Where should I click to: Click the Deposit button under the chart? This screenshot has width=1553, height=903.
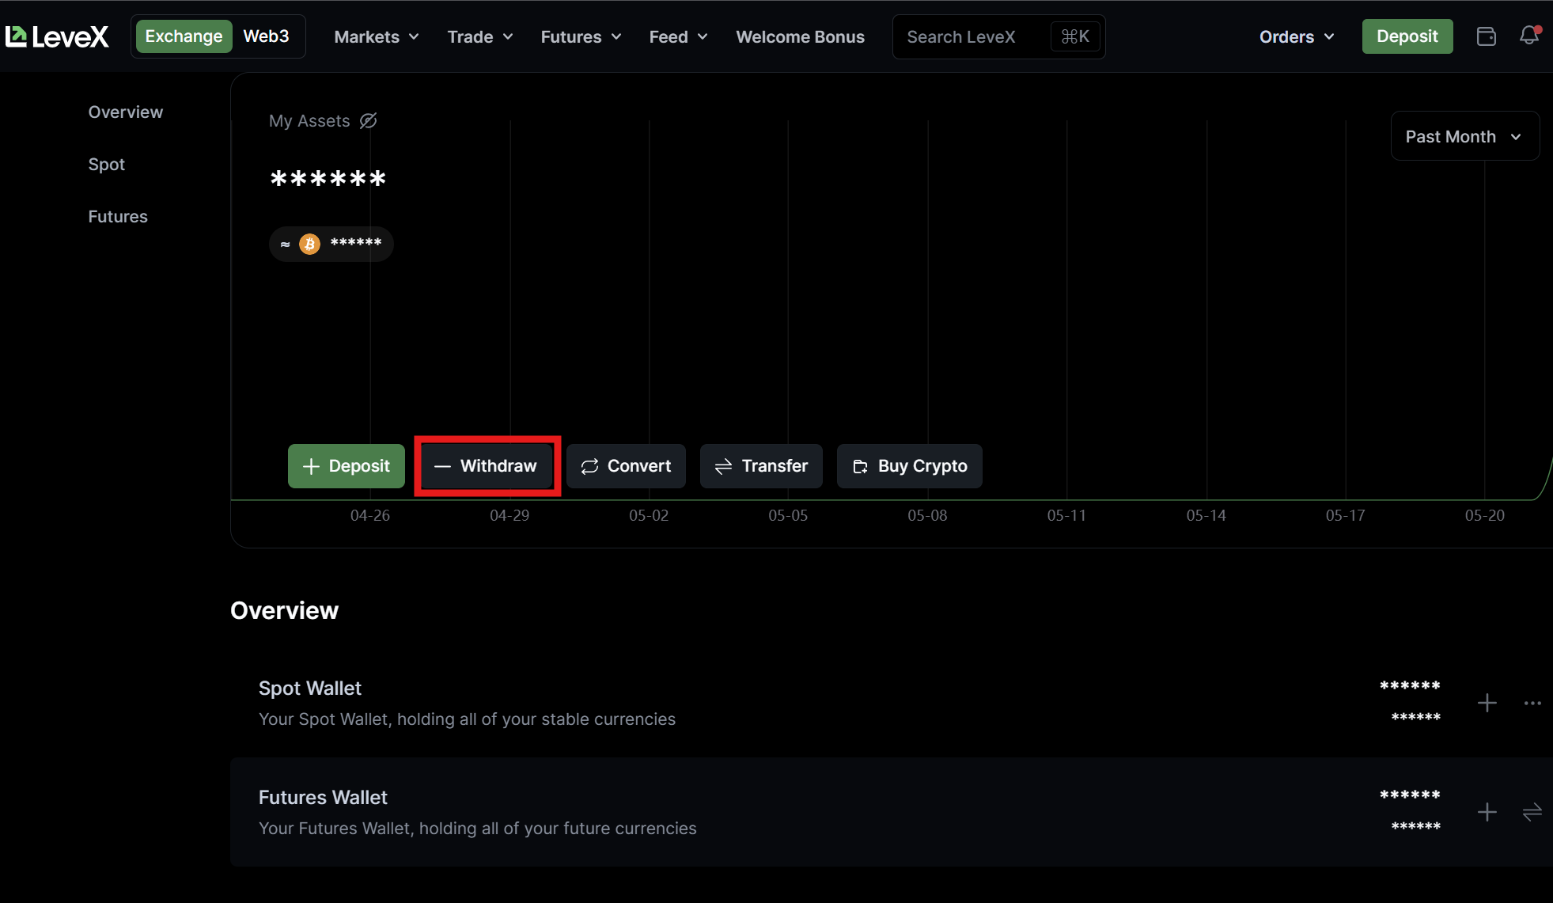coord(347,466)
